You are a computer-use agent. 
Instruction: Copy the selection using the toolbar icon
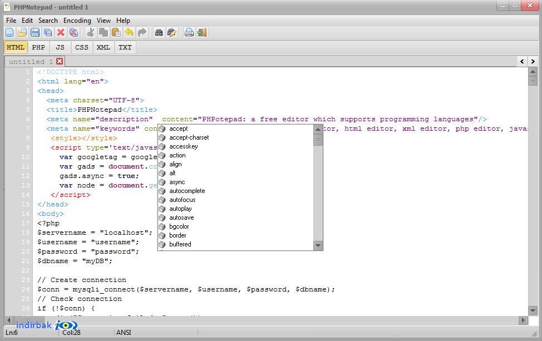[x=104, y=32]
